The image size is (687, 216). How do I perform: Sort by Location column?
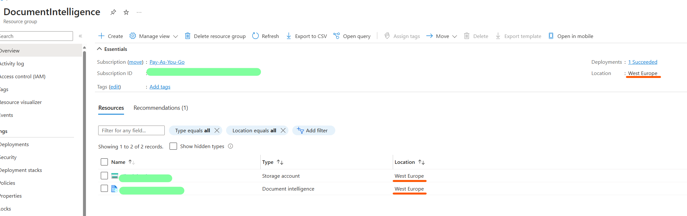[410, 162]
